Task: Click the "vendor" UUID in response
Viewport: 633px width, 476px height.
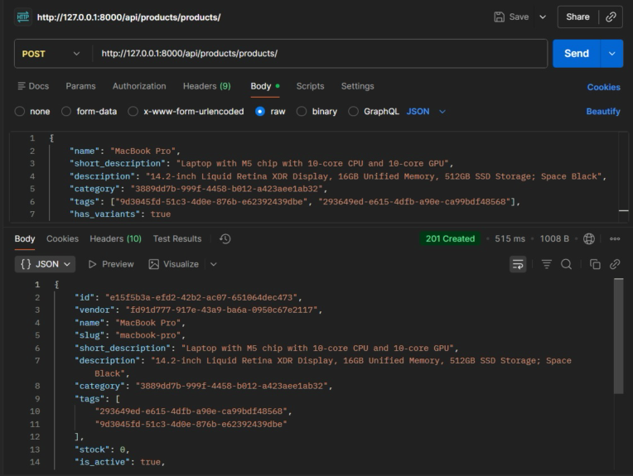Action: (x=221, y=310)
